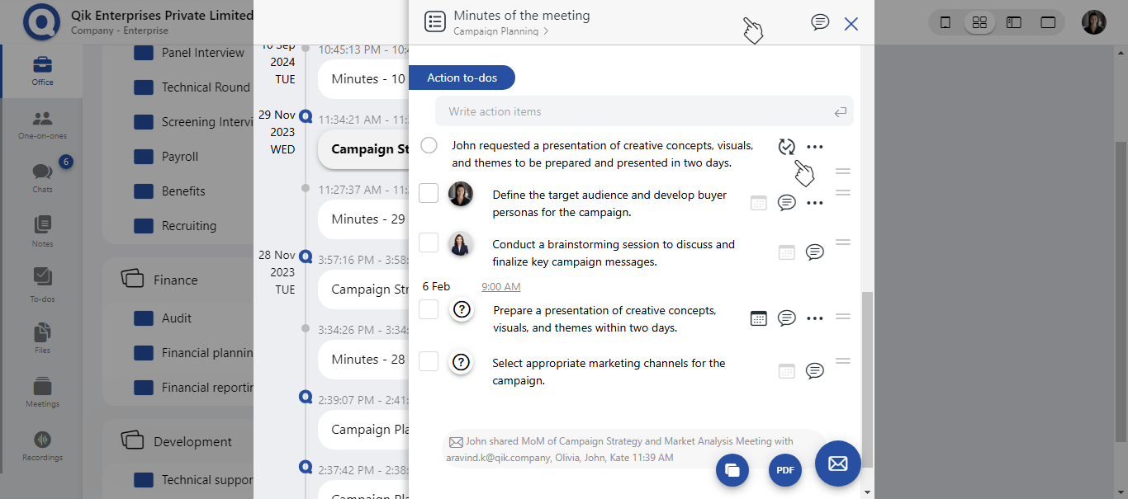Close the Minutes of the meeting panel
Viewport: 1128px width, 499px height.
coord(851,24)
